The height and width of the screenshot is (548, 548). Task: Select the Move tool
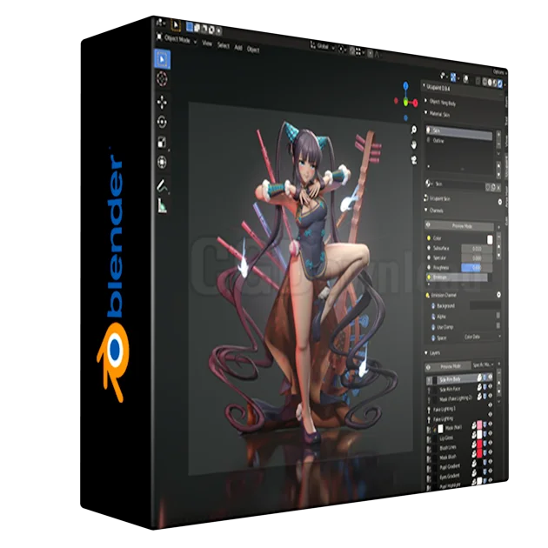click(162, 102)
